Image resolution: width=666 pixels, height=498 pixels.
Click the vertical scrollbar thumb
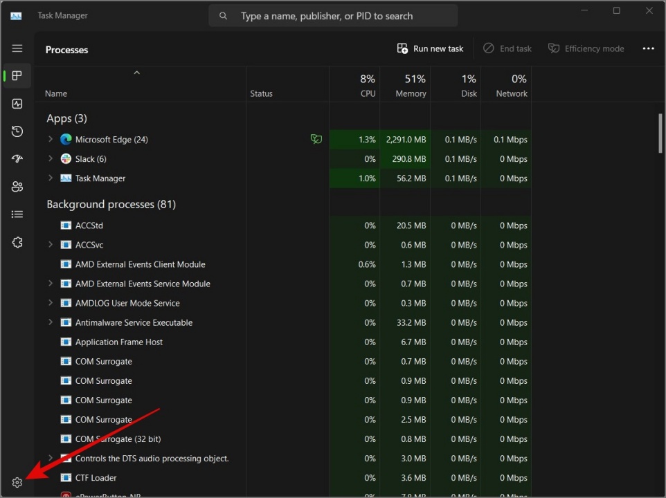coord(660,133)
